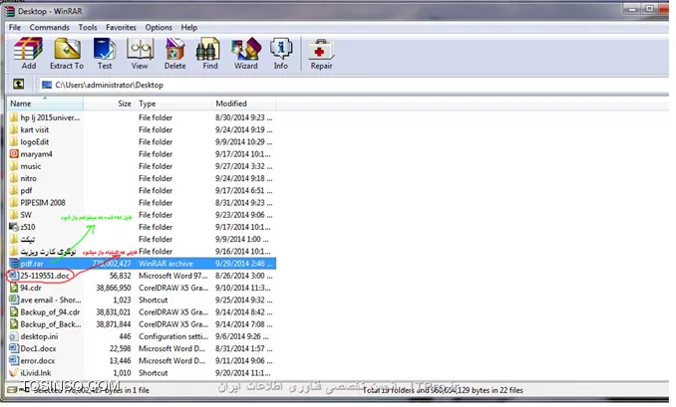The width and height of the screenshot is (676, 407).
Task: Click the Delete toolbar icon
Action: pyautogui.click(x=175, y=54)
